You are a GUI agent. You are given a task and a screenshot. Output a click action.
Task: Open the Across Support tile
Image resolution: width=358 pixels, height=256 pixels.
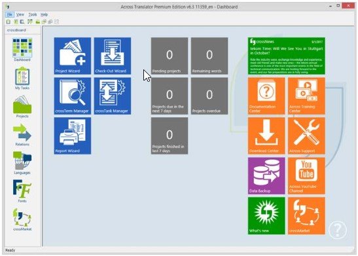pyautogui.click(x=306, y=136)
